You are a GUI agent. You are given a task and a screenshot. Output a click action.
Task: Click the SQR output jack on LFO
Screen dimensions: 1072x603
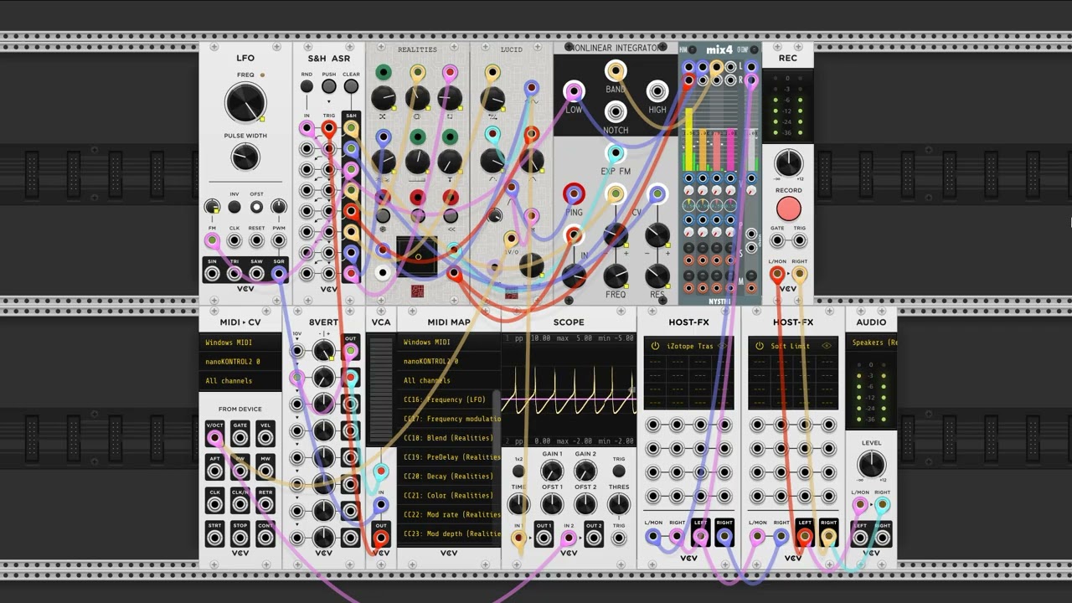278,274
